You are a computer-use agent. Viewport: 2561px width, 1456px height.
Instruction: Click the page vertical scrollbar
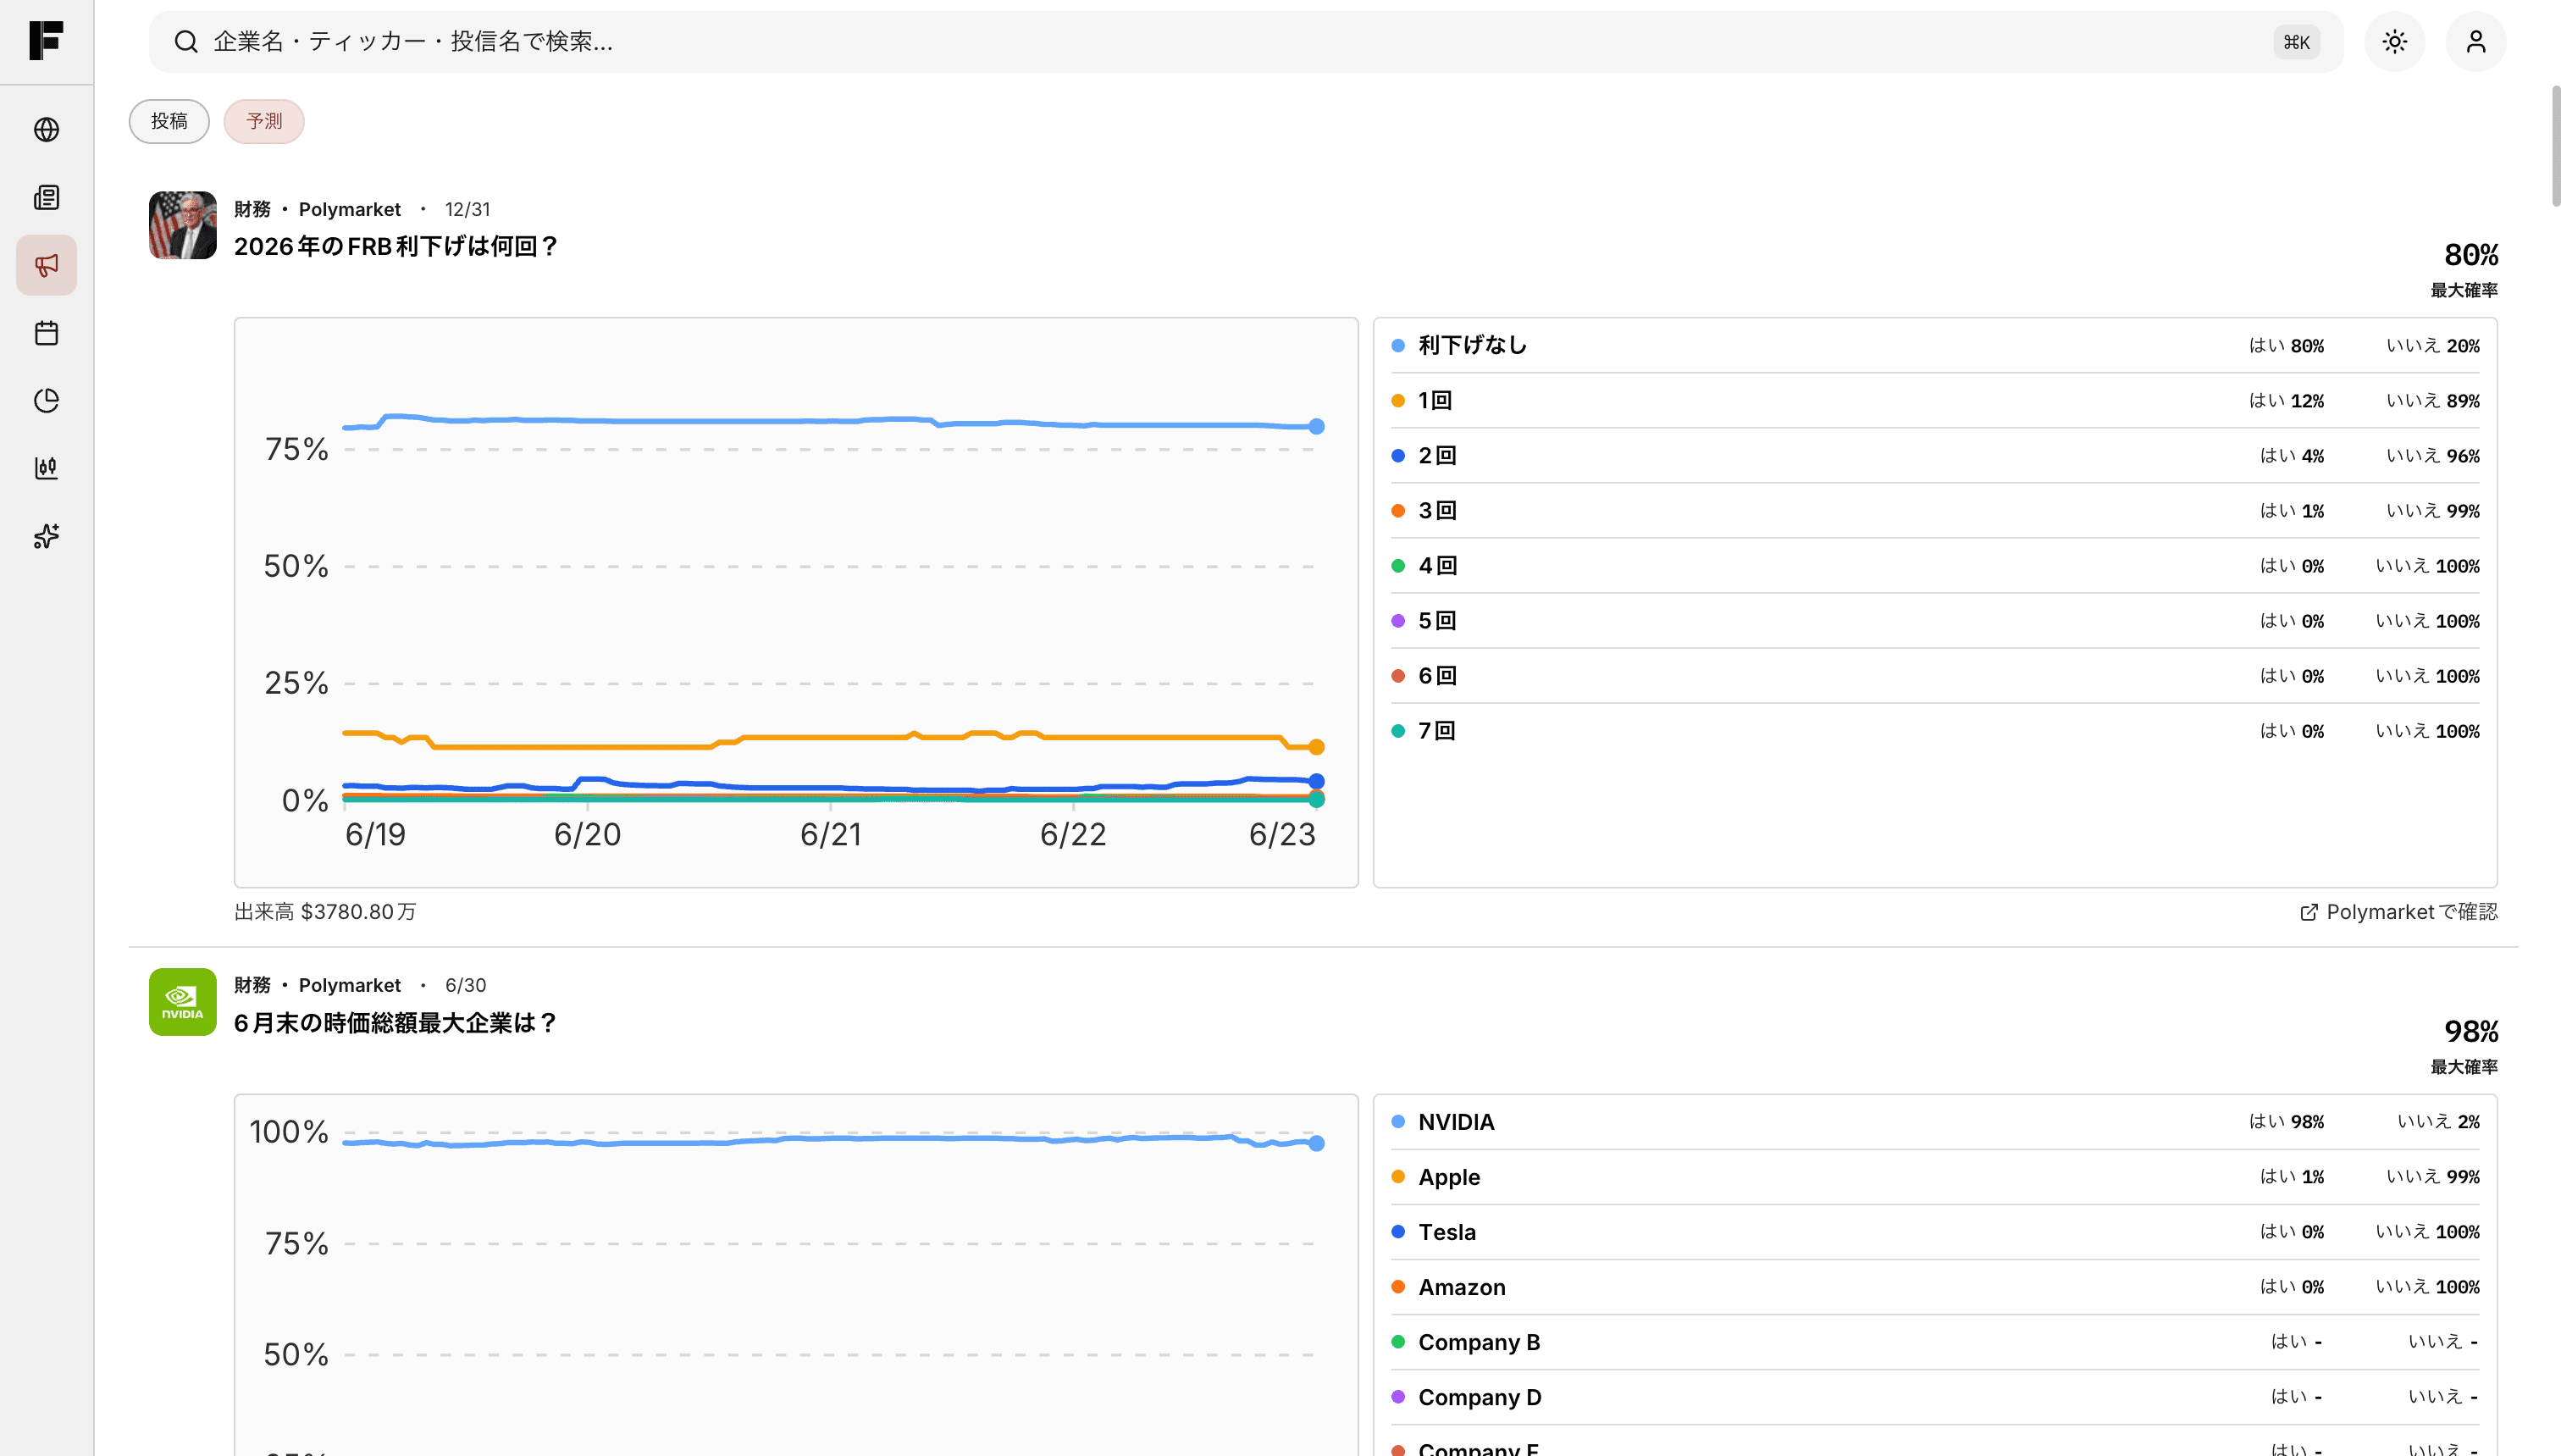[x=2555, y=145]
